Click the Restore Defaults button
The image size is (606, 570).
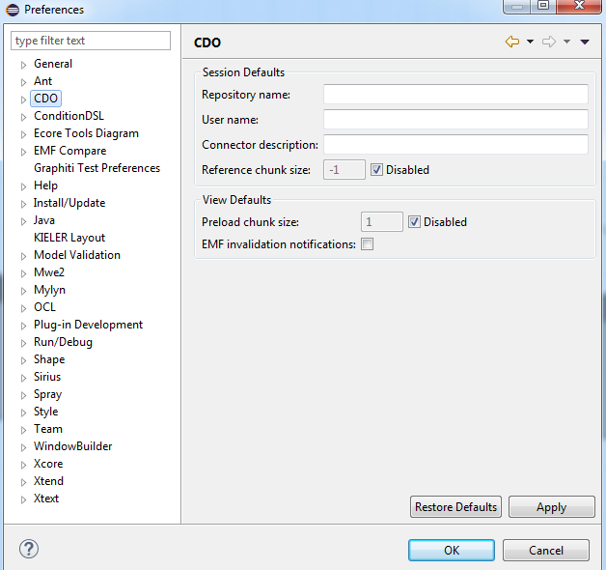coord(455,507)
